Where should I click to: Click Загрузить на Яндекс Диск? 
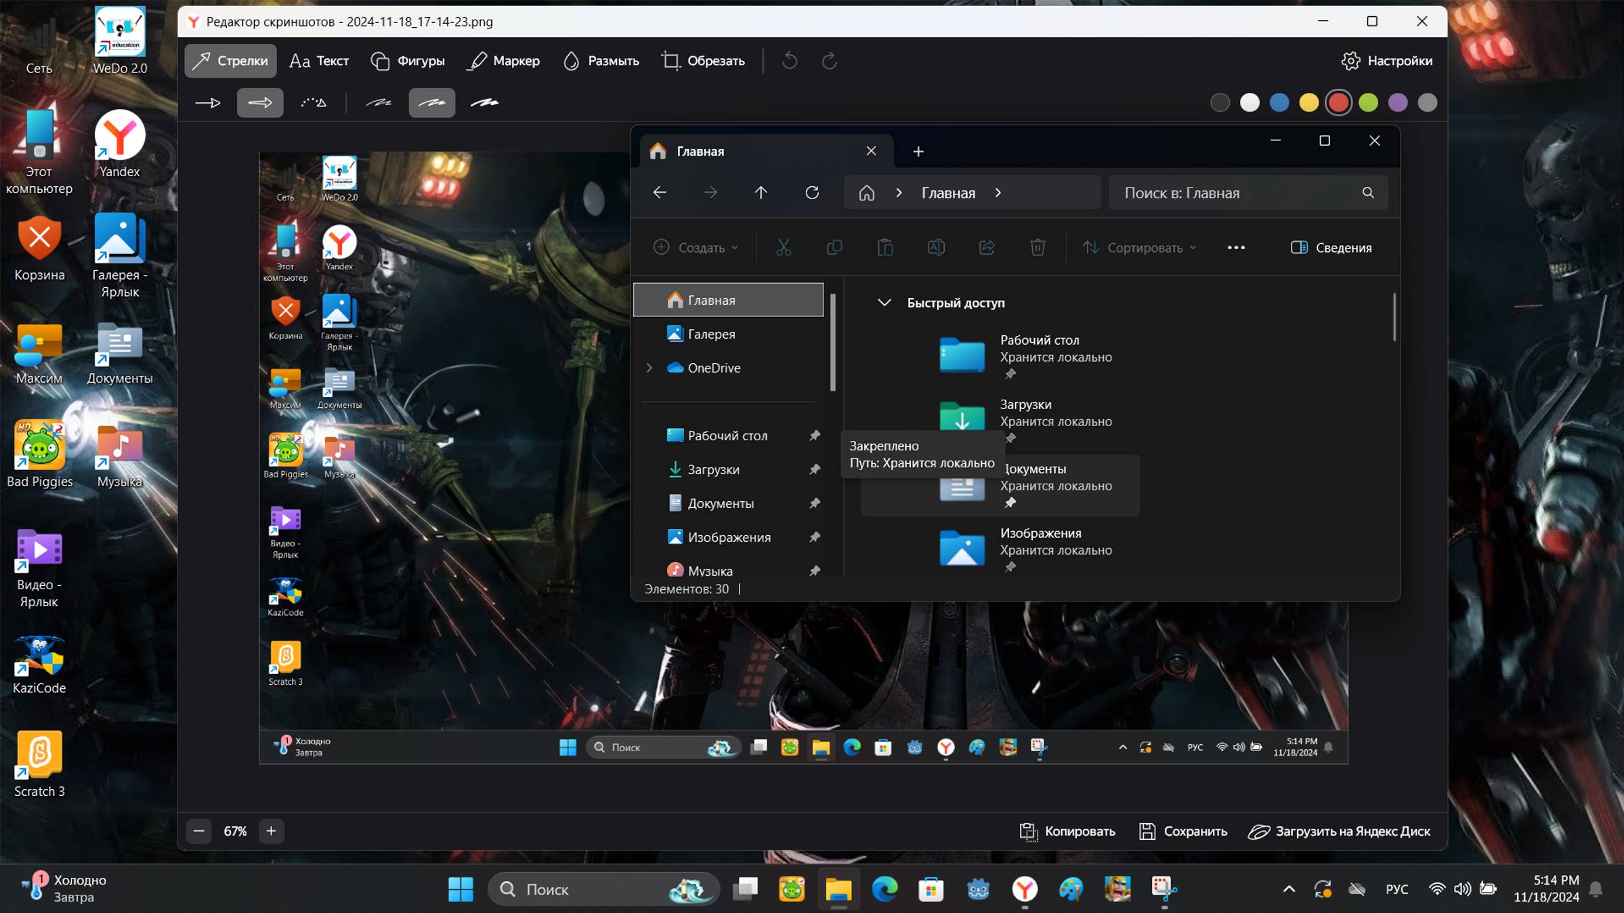pos(1339,831)
